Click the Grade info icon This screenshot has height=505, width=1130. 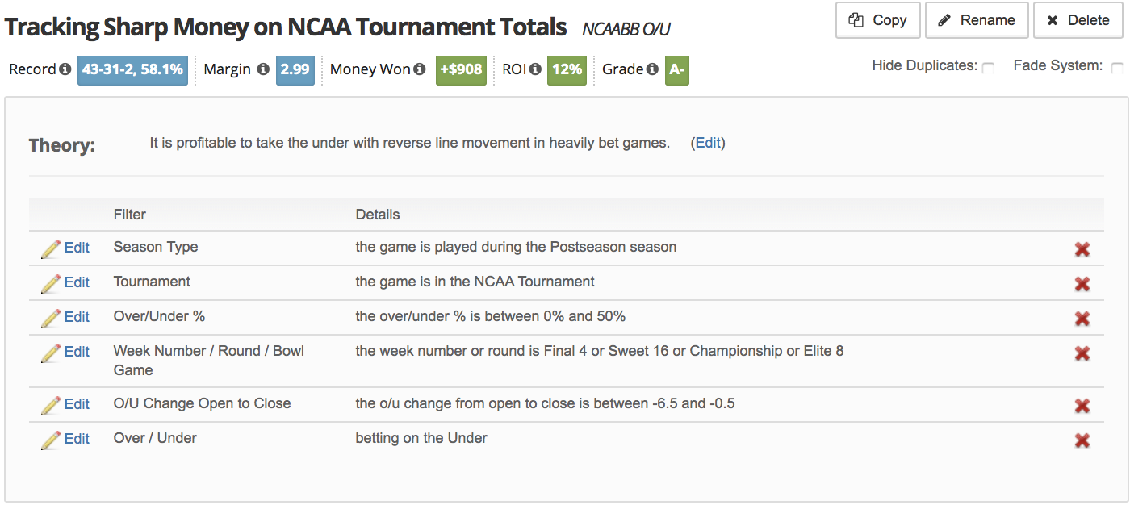[652, 69]
